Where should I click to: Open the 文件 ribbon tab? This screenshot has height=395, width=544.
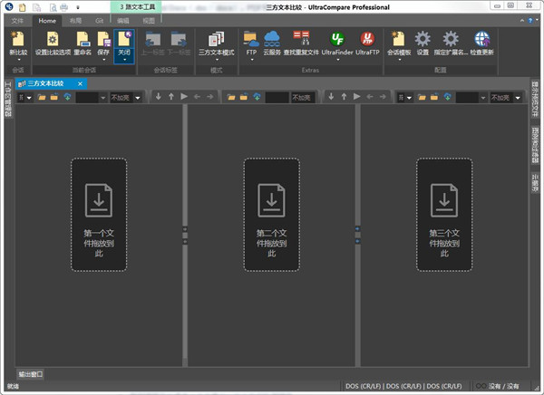(x=17, y=21)
